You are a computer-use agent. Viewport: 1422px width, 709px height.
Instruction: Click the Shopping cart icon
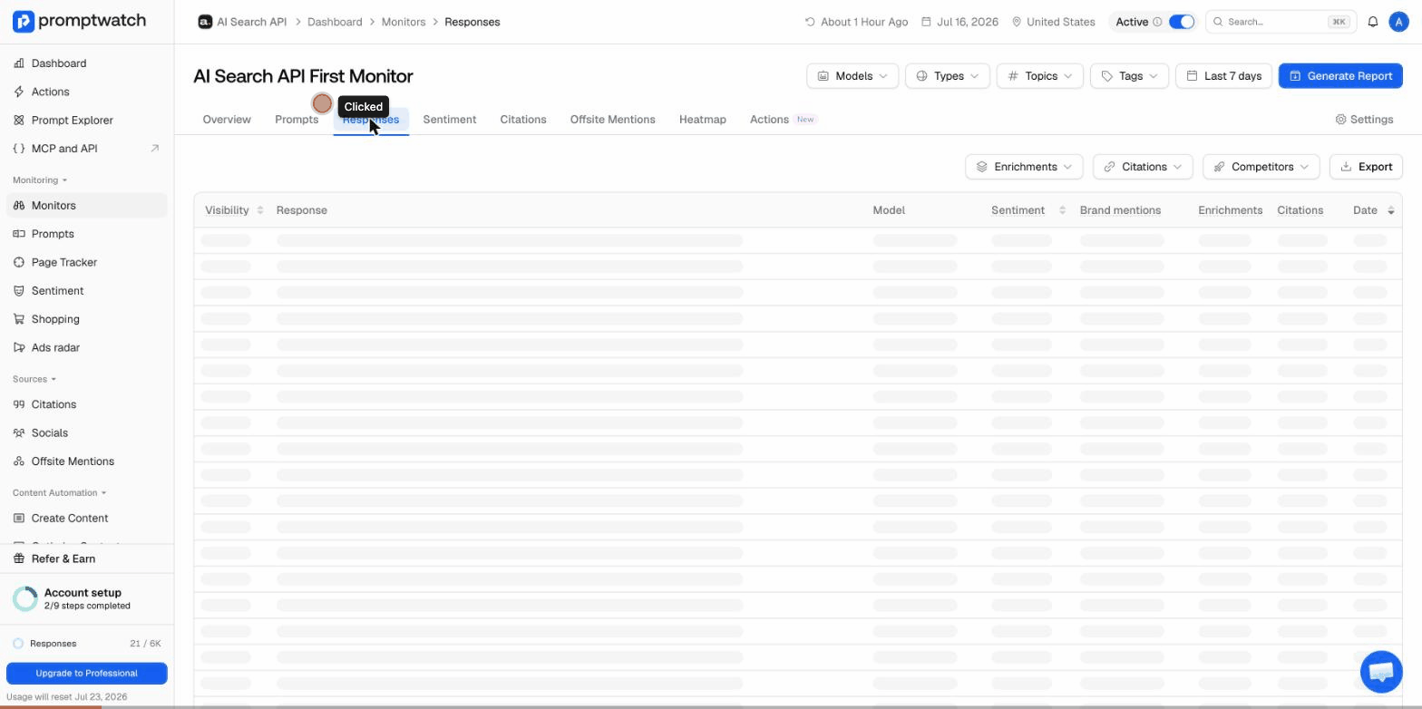pos(19,319)
